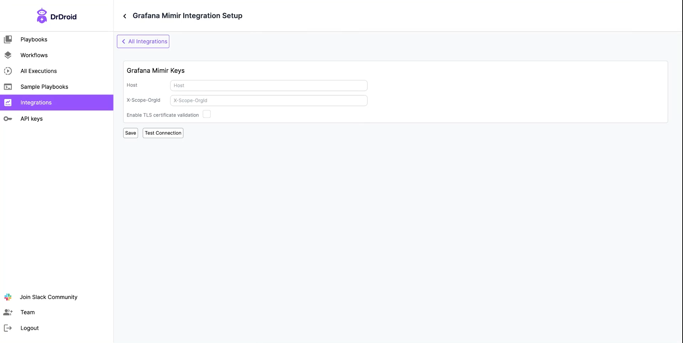This screenshot has width=683, height=343.
Task: Open Workflows menu item
Action: tap(57, 55)
